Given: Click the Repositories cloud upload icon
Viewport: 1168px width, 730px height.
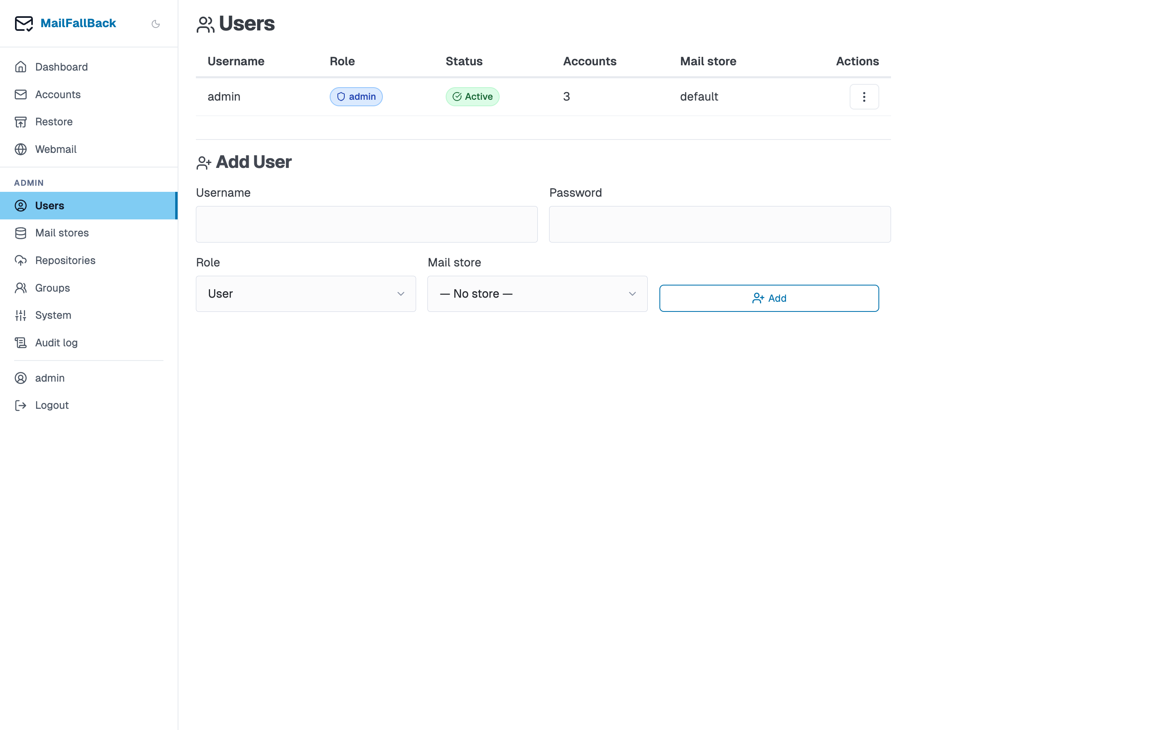Looking at the screenshot, I should pyautogui.click(x=21, y=261).
